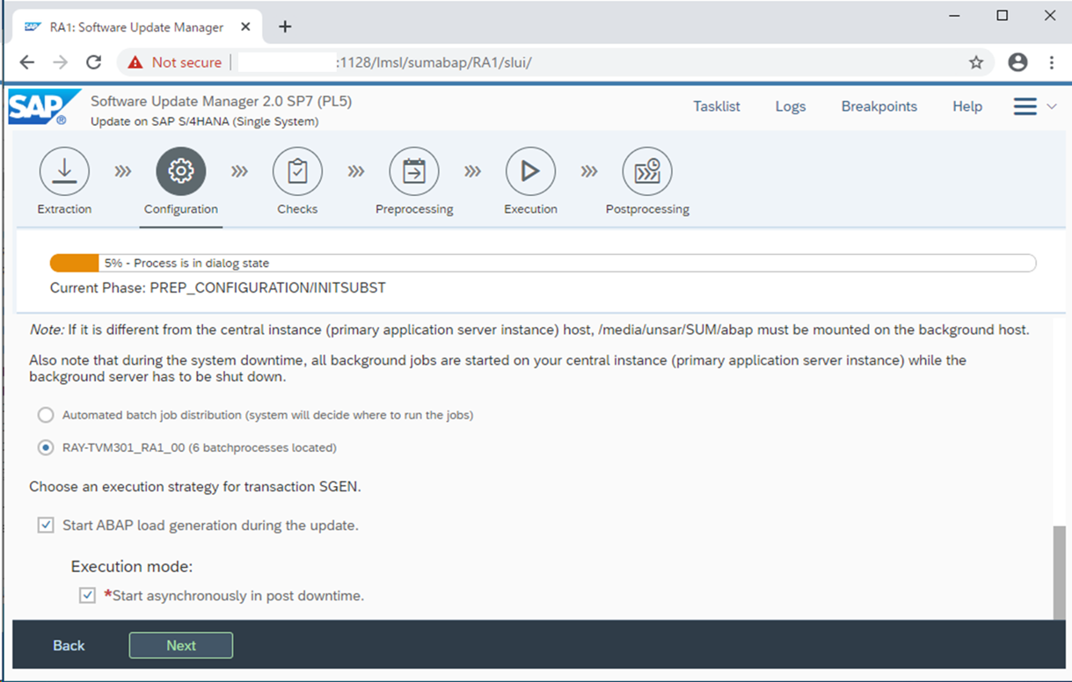Uncheck Start asynchronously in post downtime
The width and height of the screenshot is (1072, 682).
pos(87,596)
